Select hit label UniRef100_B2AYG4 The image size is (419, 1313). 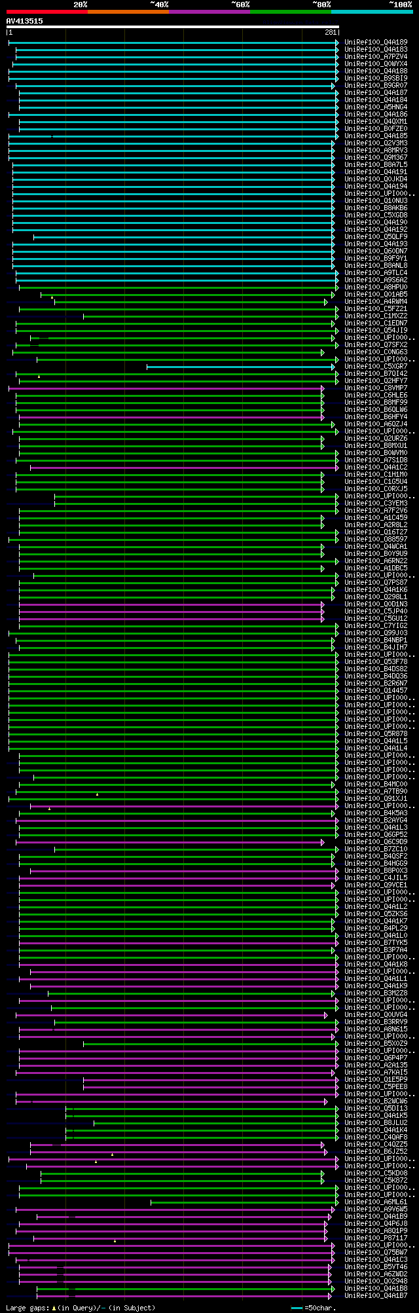376,821
